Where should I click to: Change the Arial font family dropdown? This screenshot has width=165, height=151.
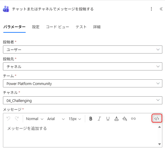click(x=56, y=119)
